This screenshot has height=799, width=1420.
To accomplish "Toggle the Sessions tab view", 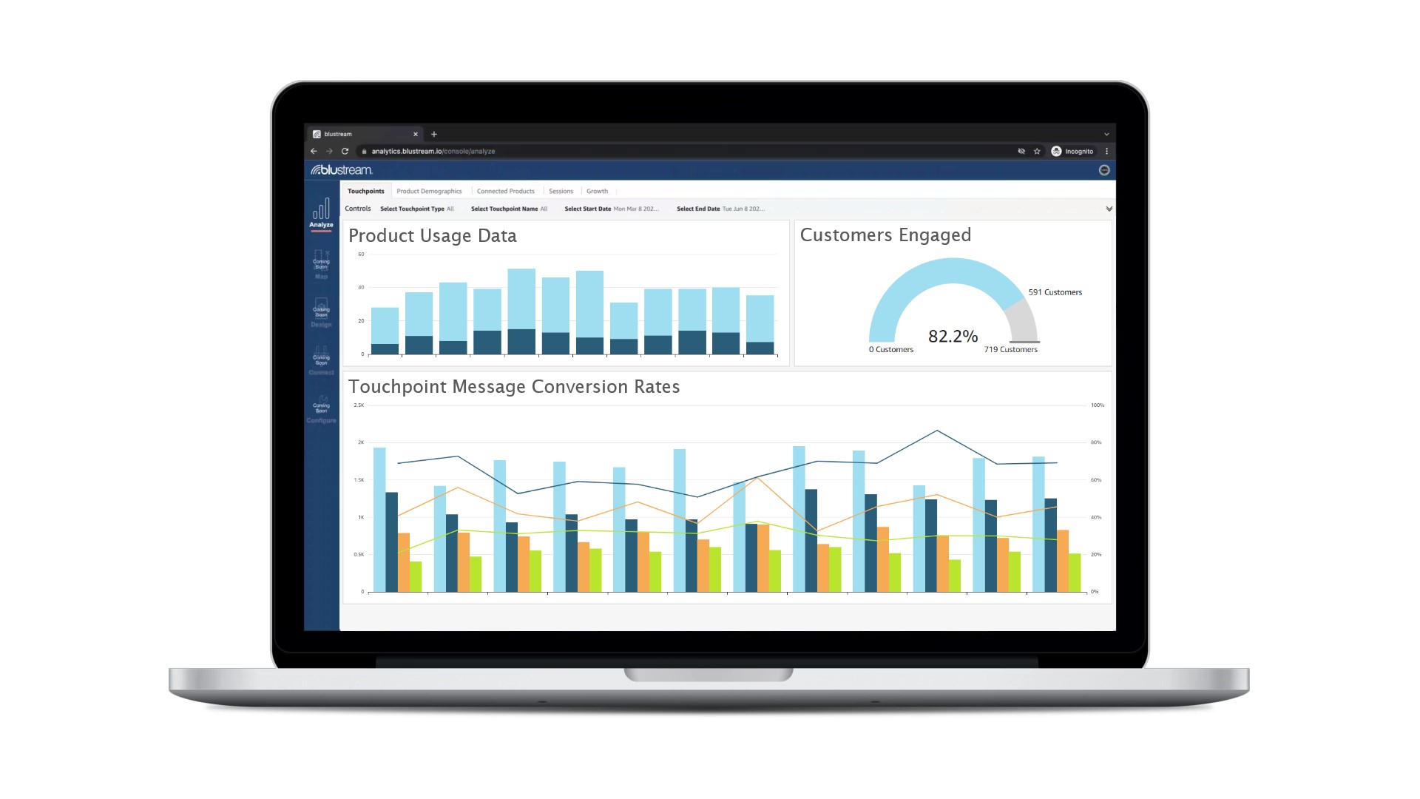I will click(x=559, y=190).
